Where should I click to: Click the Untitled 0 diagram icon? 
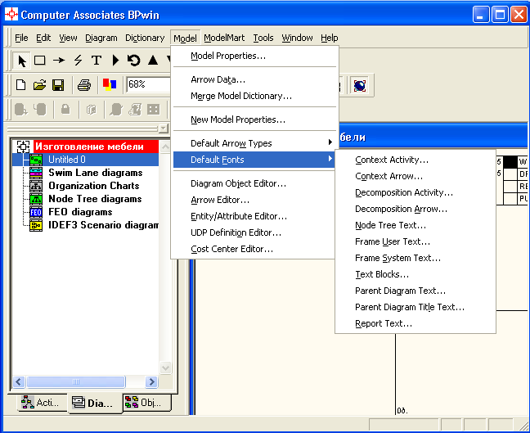pos(36,160)
